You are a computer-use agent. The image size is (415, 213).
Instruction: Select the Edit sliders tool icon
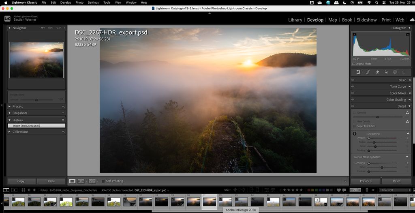(358, 72)
